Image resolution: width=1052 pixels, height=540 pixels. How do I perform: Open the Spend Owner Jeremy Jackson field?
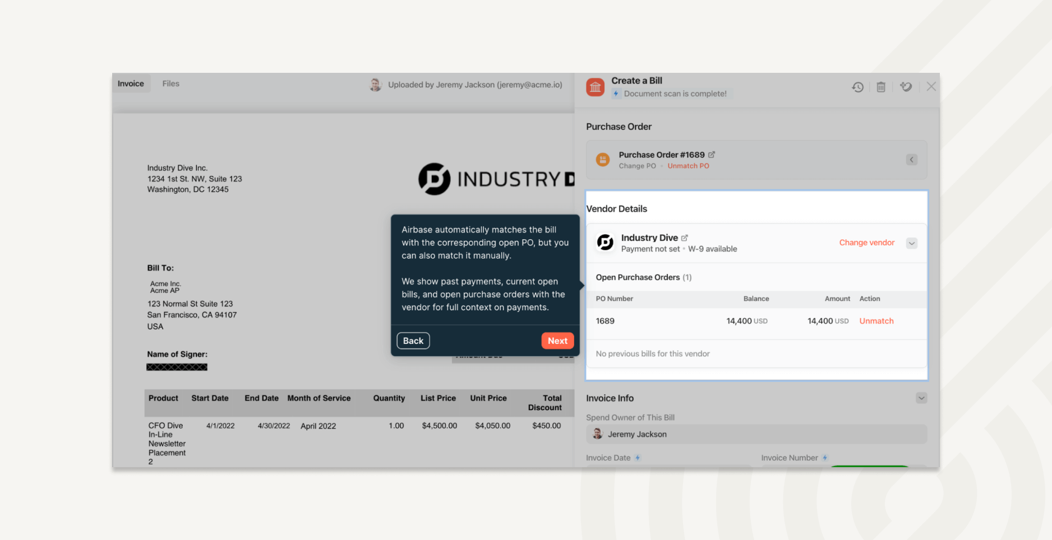coord(756,434)
